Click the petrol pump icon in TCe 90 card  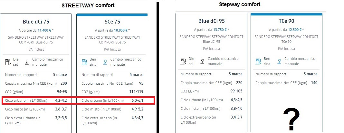click(258, 61)
